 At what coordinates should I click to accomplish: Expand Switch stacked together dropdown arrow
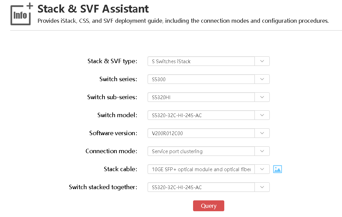262,187
